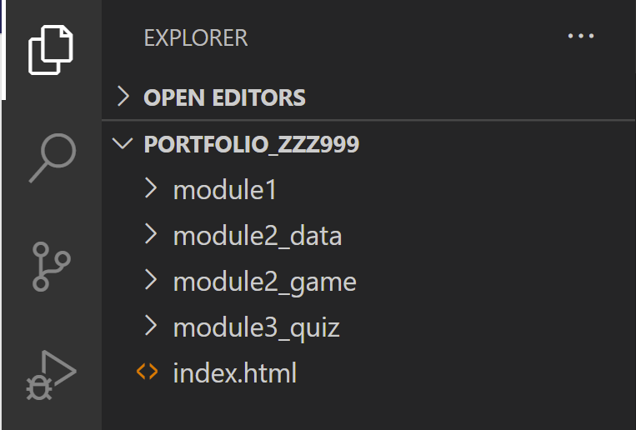
Task: Expand the module2_game folder arrow
Action: tap(151, 280)
